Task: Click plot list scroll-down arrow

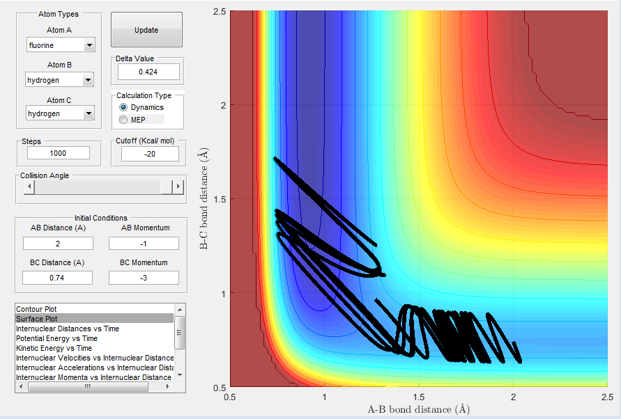Action: coord(179,374)
